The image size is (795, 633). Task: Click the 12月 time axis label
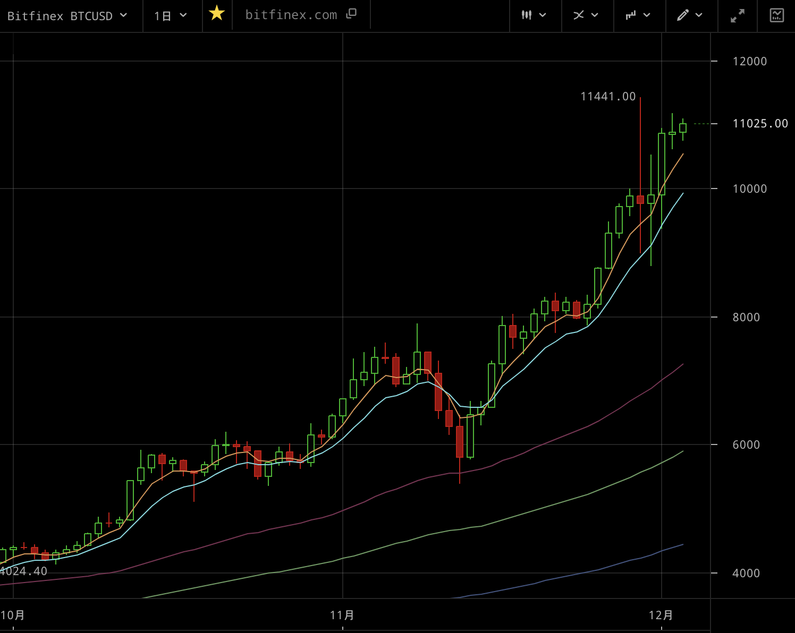tap(661, 615)
